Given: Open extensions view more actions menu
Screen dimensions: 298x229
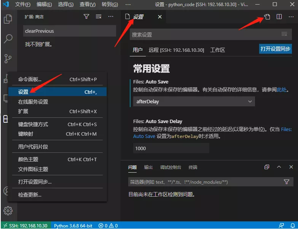Looking at the screenshot, I should pyautogui.click(x=111, y=17).
